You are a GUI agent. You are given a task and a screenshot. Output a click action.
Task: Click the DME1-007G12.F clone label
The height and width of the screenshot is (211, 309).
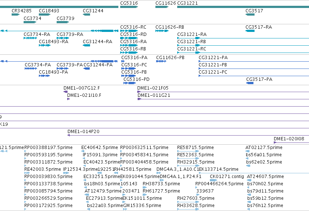[x=82, y=88]
